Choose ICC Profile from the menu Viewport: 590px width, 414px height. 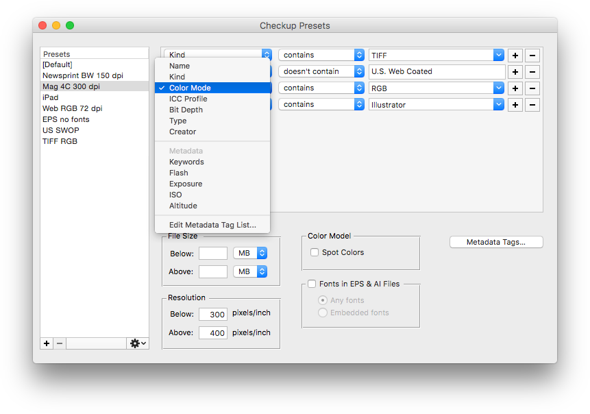pyautogui.click(x=212, y=99)
